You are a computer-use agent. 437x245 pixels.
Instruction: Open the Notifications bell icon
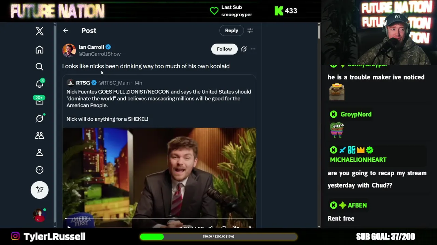coord(40,83)
